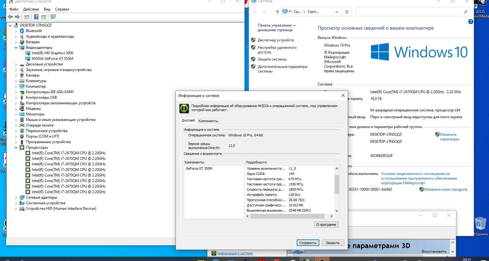
Task: Collapse the Видеоадаптеры node
Action: coord(16,48)
